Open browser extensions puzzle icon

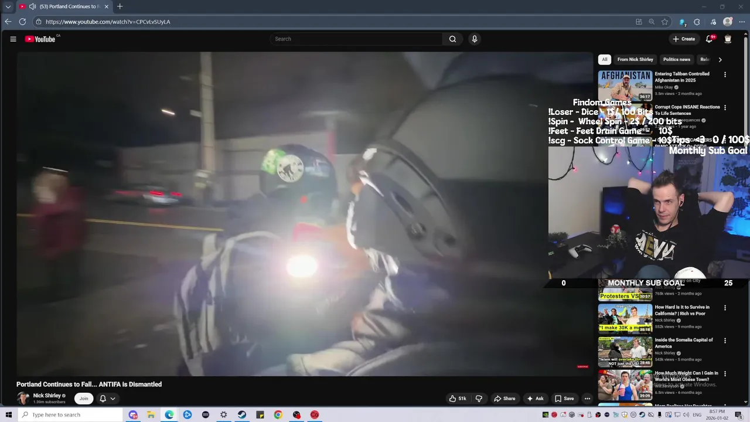tap(697, 22)
